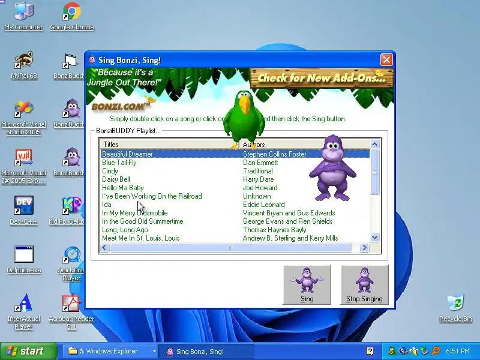Click the banana peel tray icon
The image size is (480, 360).
414,351
